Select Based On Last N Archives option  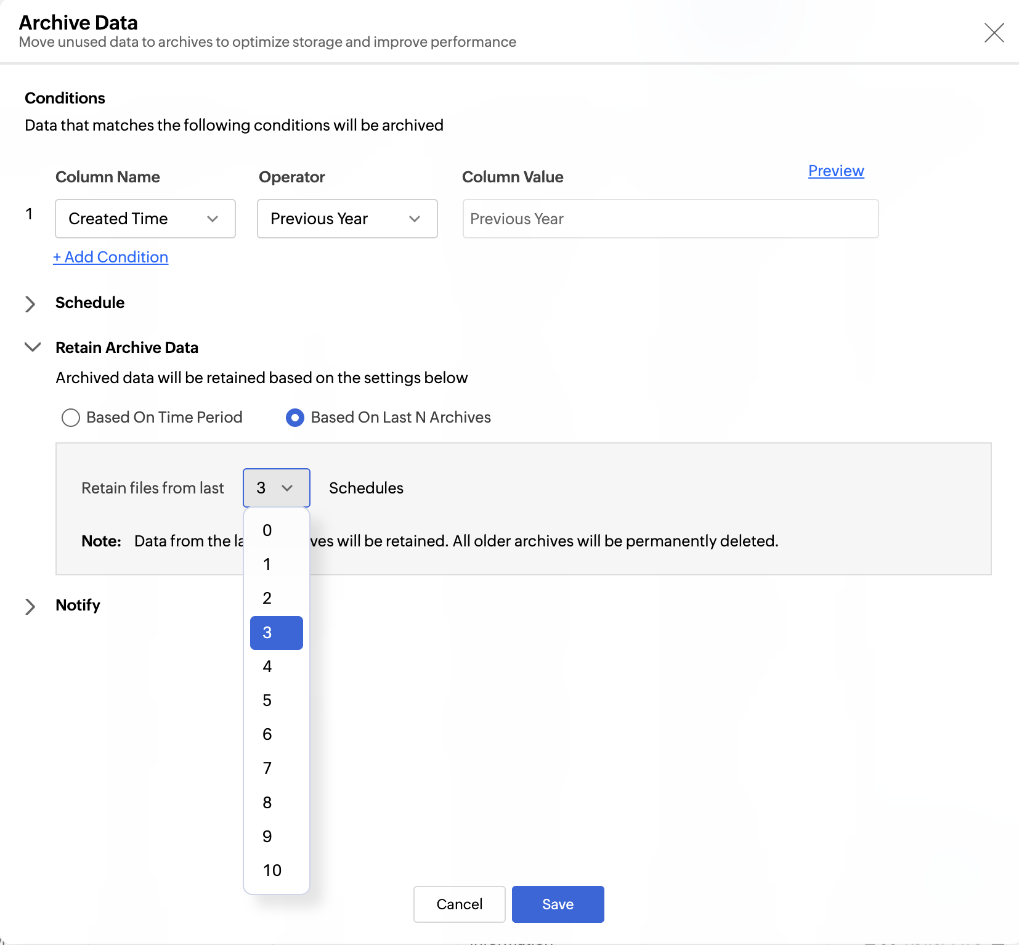(295, 418)
